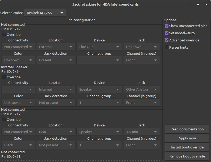Image resolution: width=211 pixels, height=162 pixels.
Task: Click Pin ID: 0x17 label
Action: tap(11, 114)
